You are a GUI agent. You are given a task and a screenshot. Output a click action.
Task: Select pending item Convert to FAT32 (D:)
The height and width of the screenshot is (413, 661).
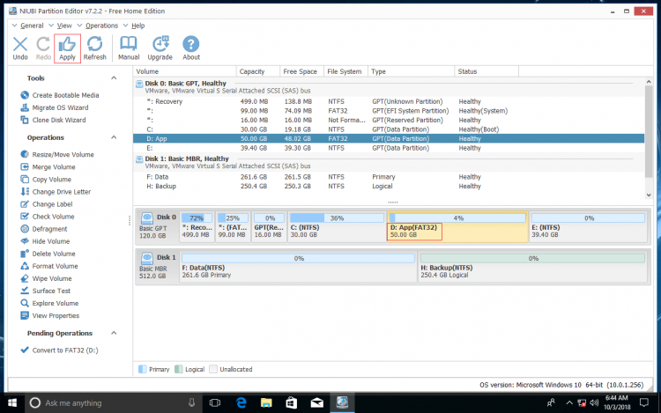[x=59, y=350]
